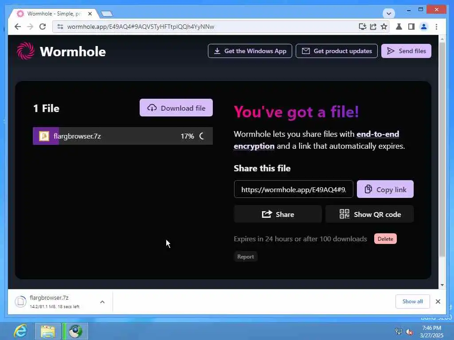Open Get the Windows App button
454x340 pixels.
tap(250, 51)
